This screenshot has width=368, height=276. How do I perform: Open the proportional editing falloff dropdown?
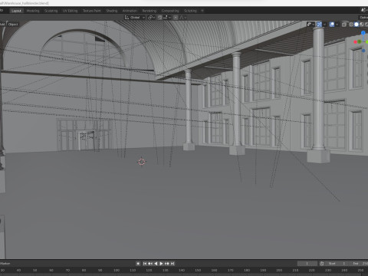point(182,18)
